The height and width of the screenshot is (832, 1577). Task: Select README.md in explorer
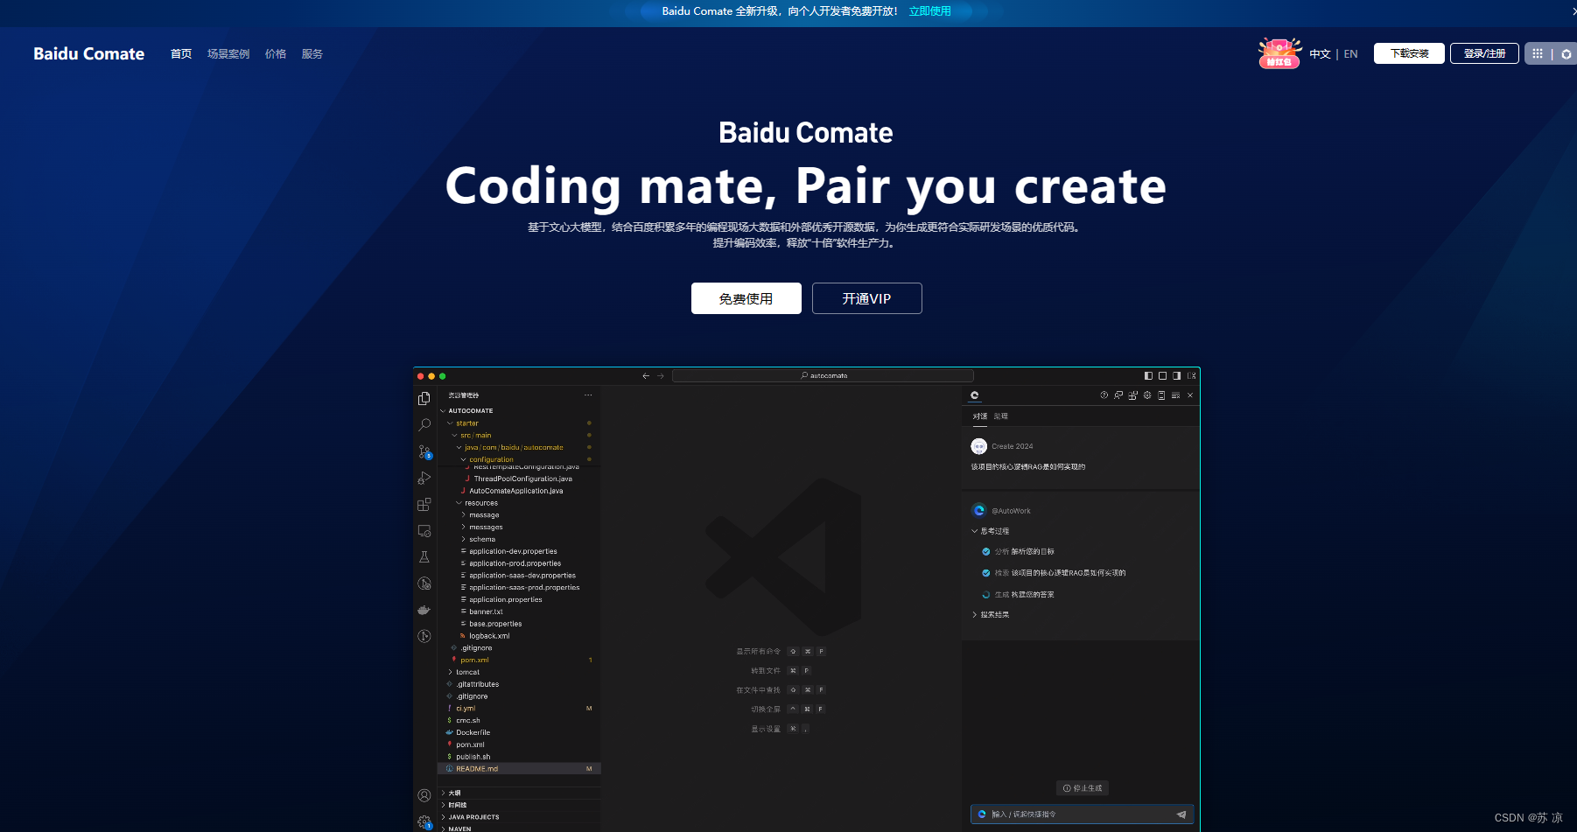click(519, 769)
